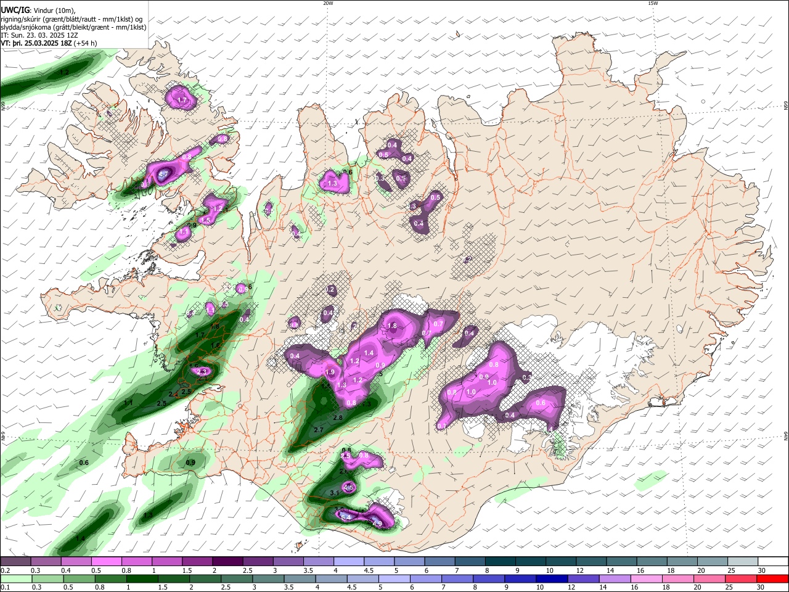Choose lavender 5 swatch in lower rain legend

[394, 578]
